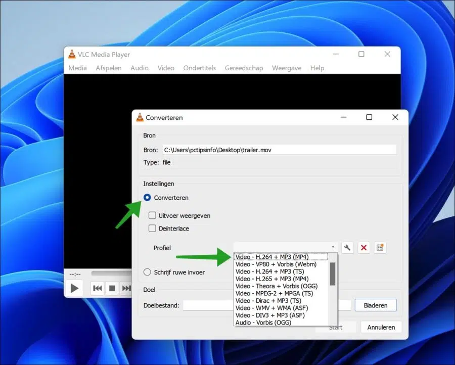Image resolution: width=455 pixels, height=365 pixels.
Task: Choose Video - H.264 + MP3 (TS)
Action: pos(281,271)
